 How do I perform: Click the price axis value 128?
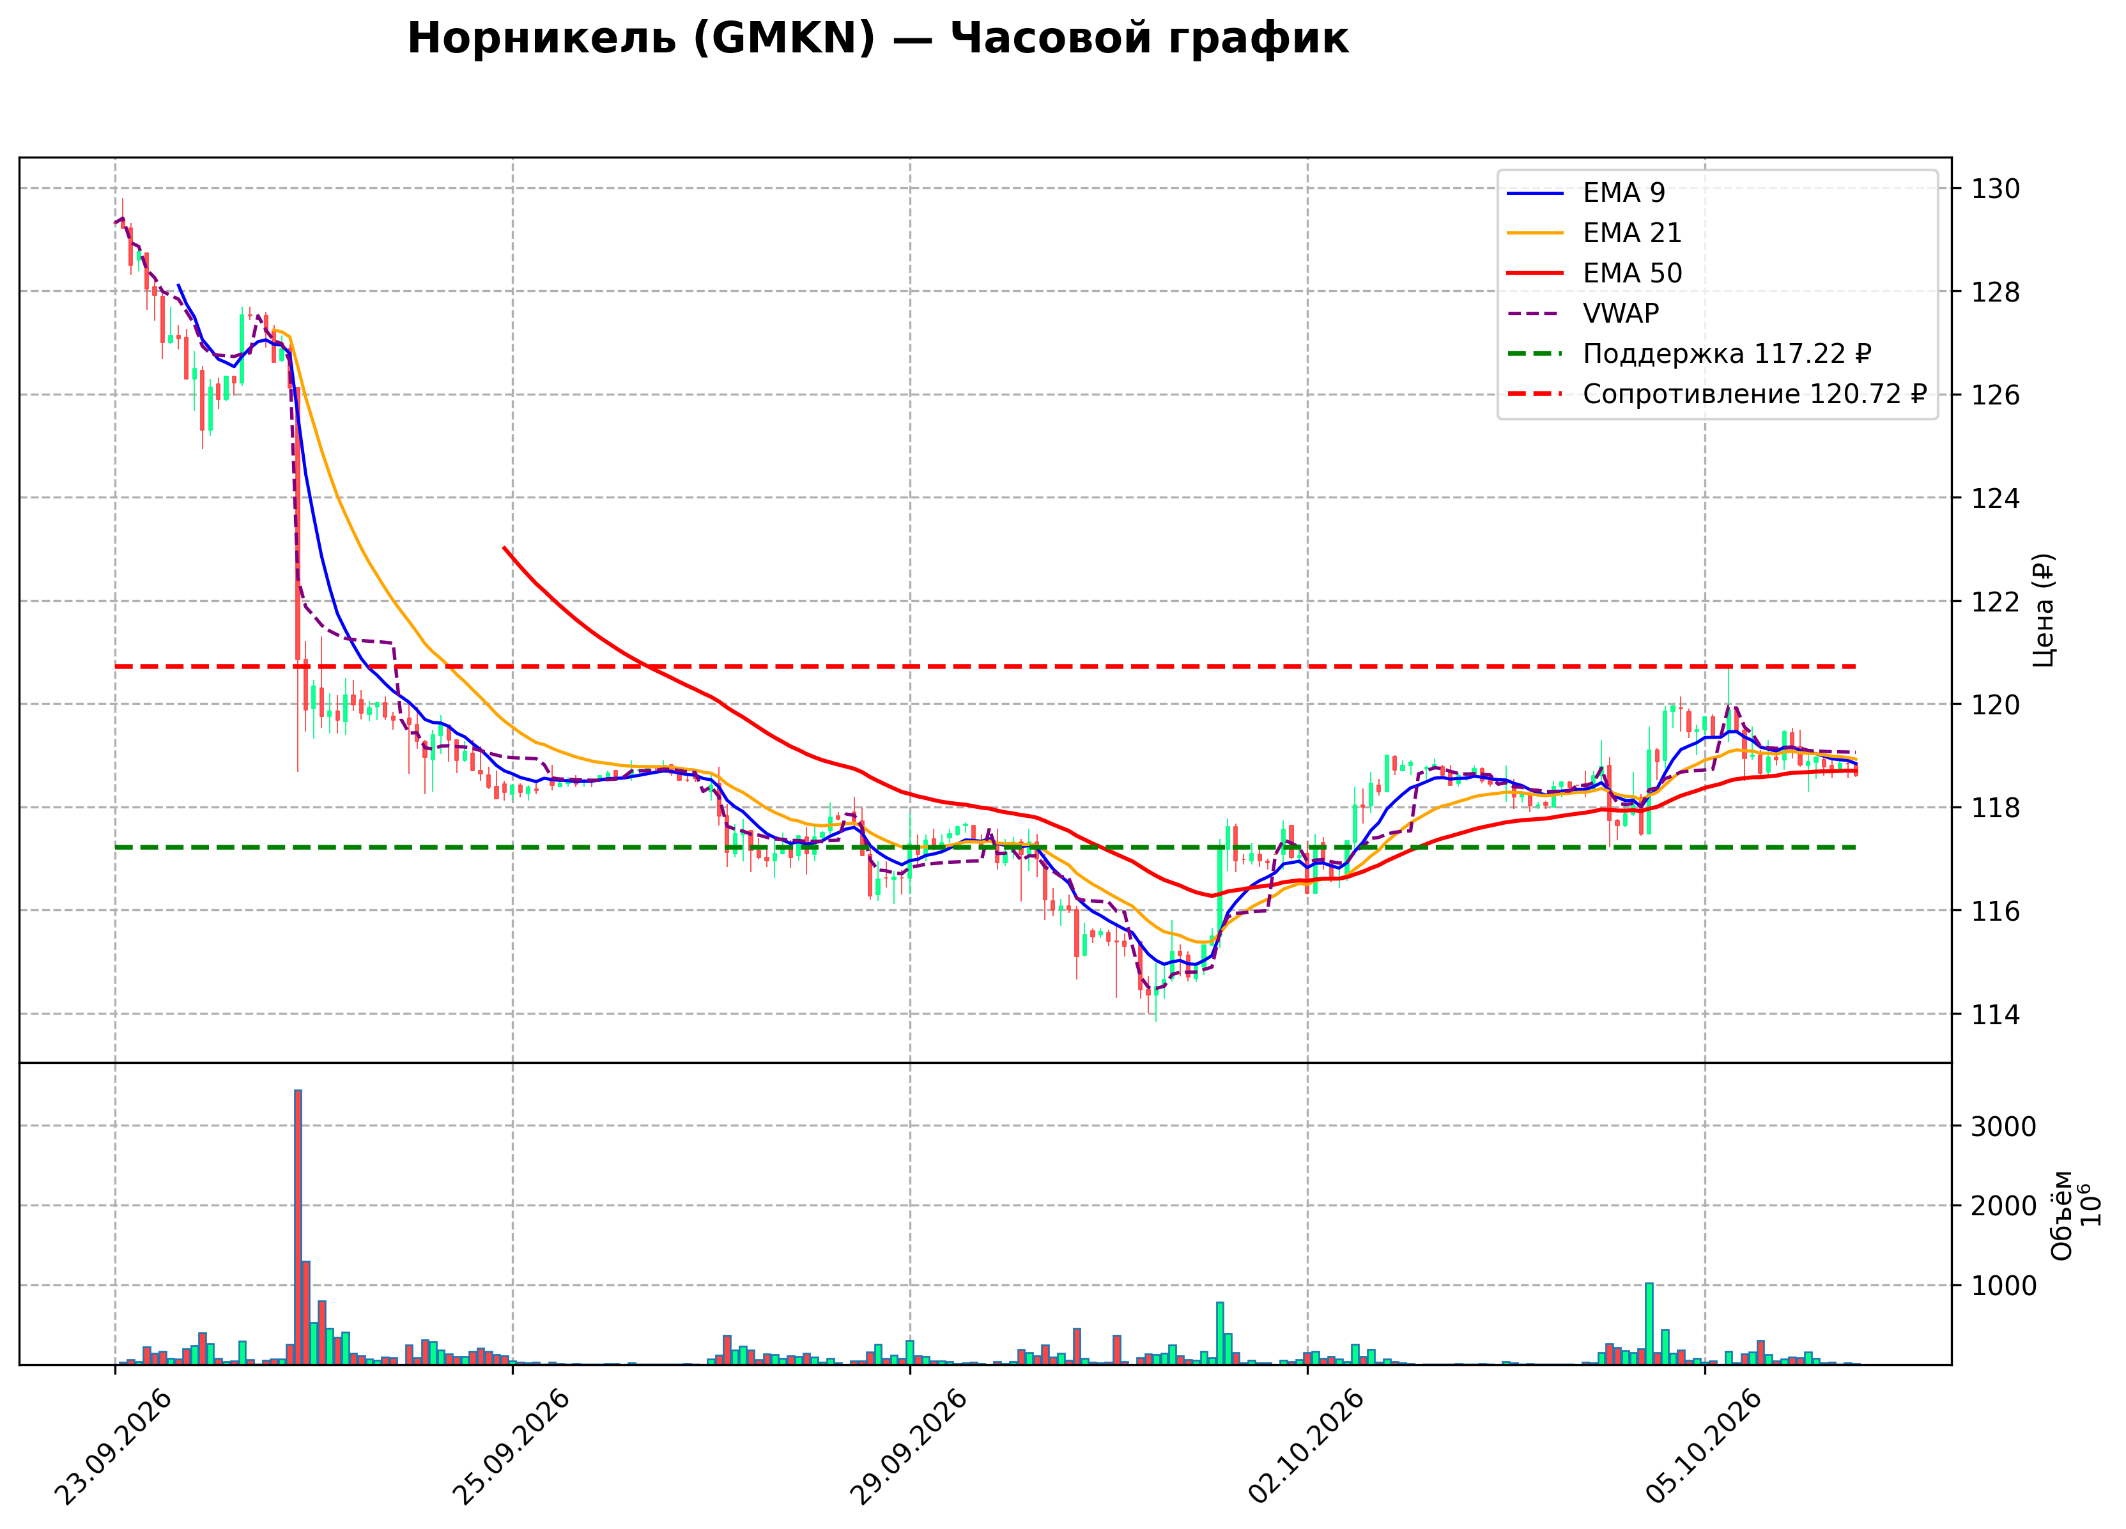tap(1996, 293)
